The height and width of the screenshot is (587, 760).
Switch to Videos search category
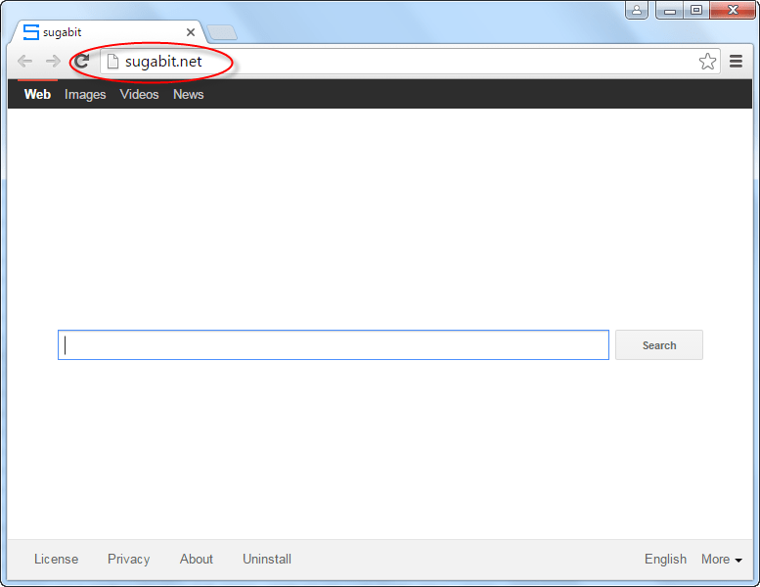tap(139, 95)
